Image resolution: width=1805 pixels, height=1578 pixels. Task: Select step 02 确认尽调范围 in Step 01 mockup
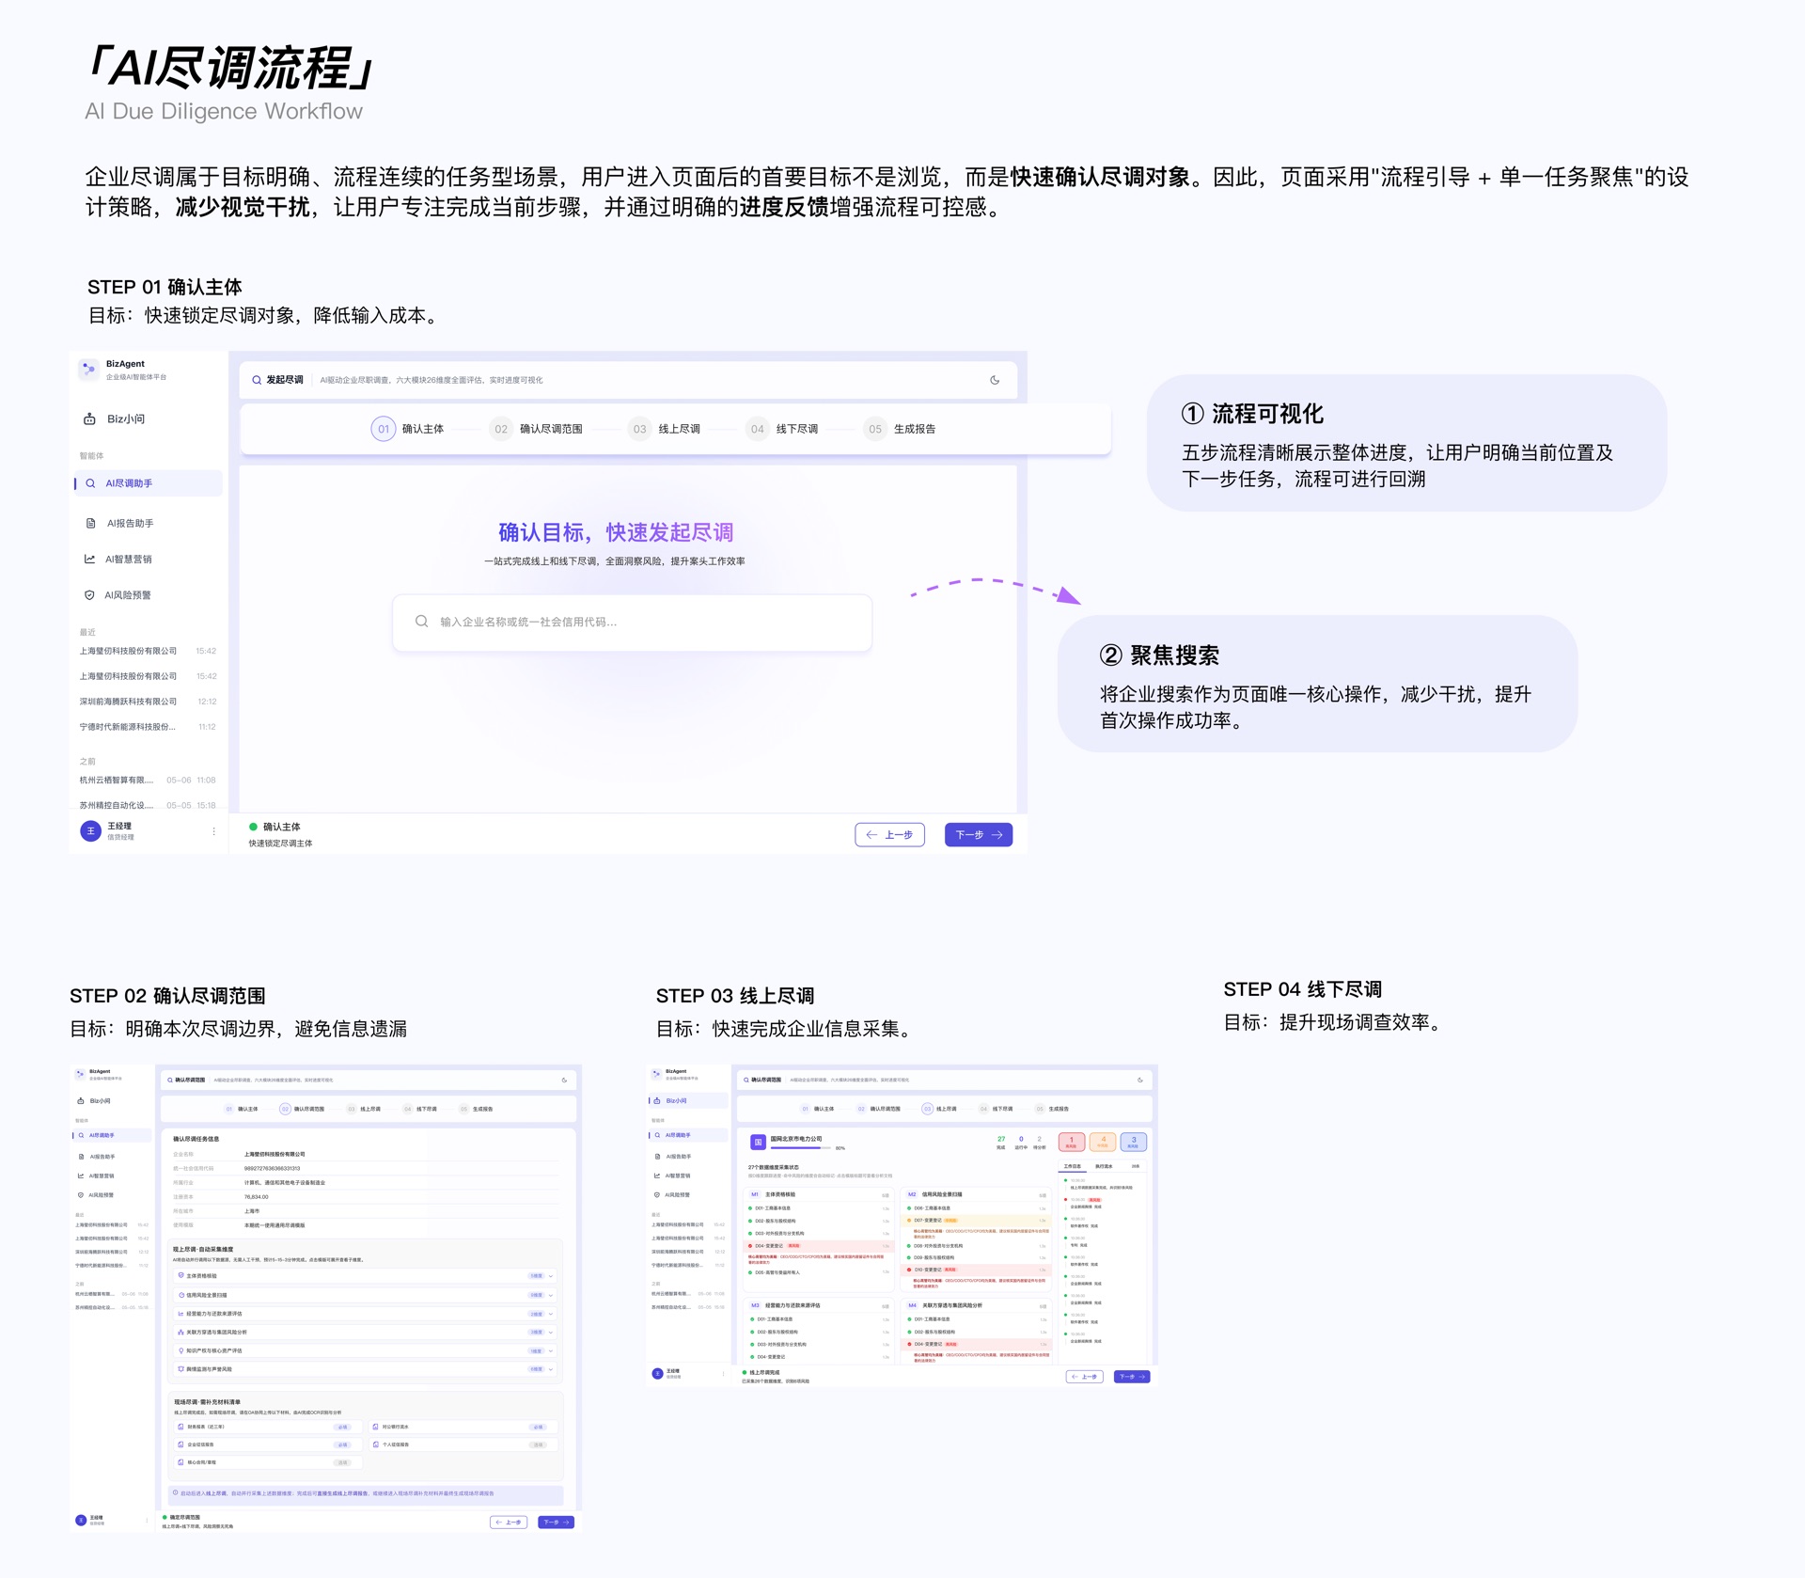click(x=536, y=429)
